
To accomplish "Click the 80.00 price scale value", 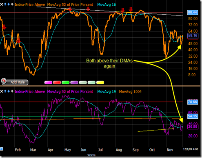I will (193, 18).
